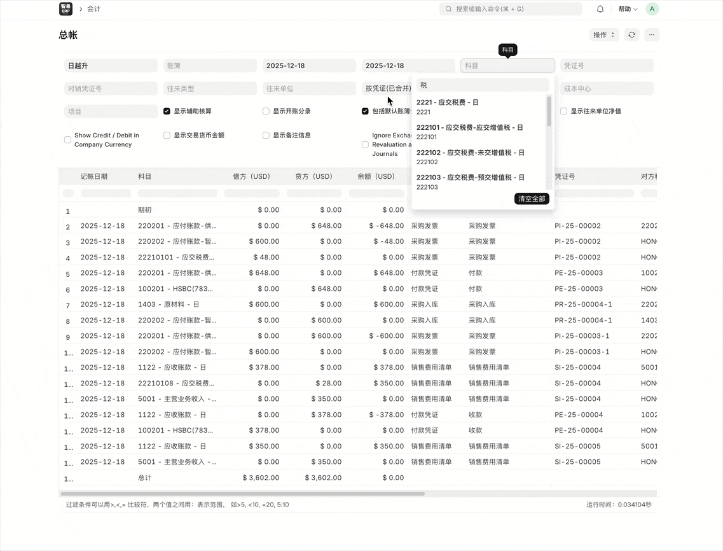Open the three-dot more options menu
The image size is (723, 551).
pyautogui.click(x=651, y=35)
